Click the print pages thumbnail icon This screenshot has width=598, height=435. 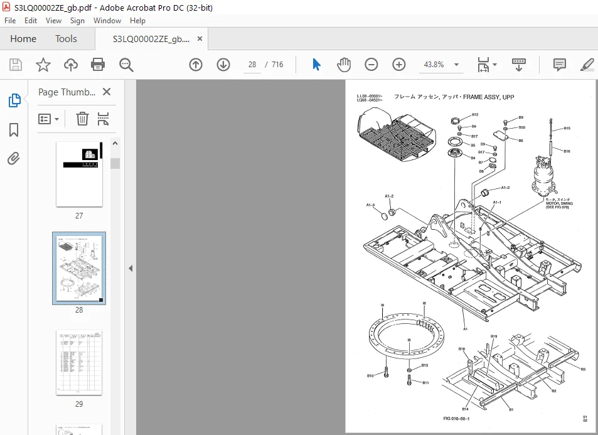[103, 119]
